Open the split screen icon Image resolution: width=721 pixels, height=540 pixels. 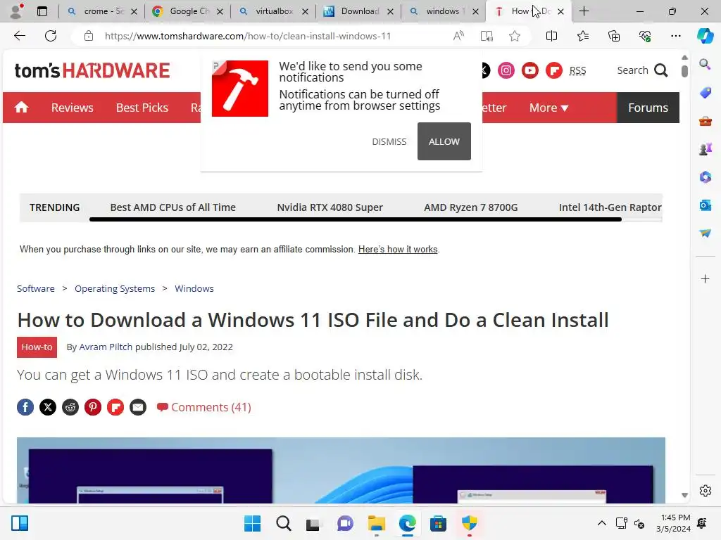pyautogui.click(x=551, y=36)
